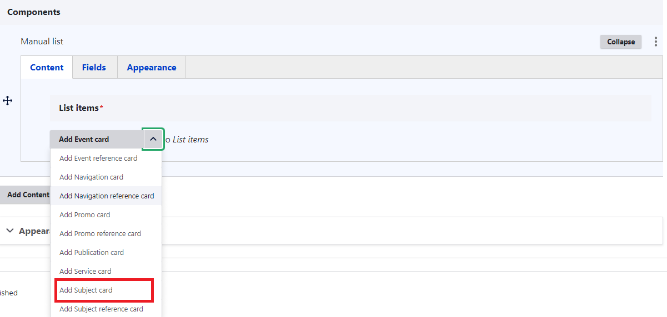Choose Add Navigation card option
Viewport: 667px width, 317px height.
coord(91,177)
